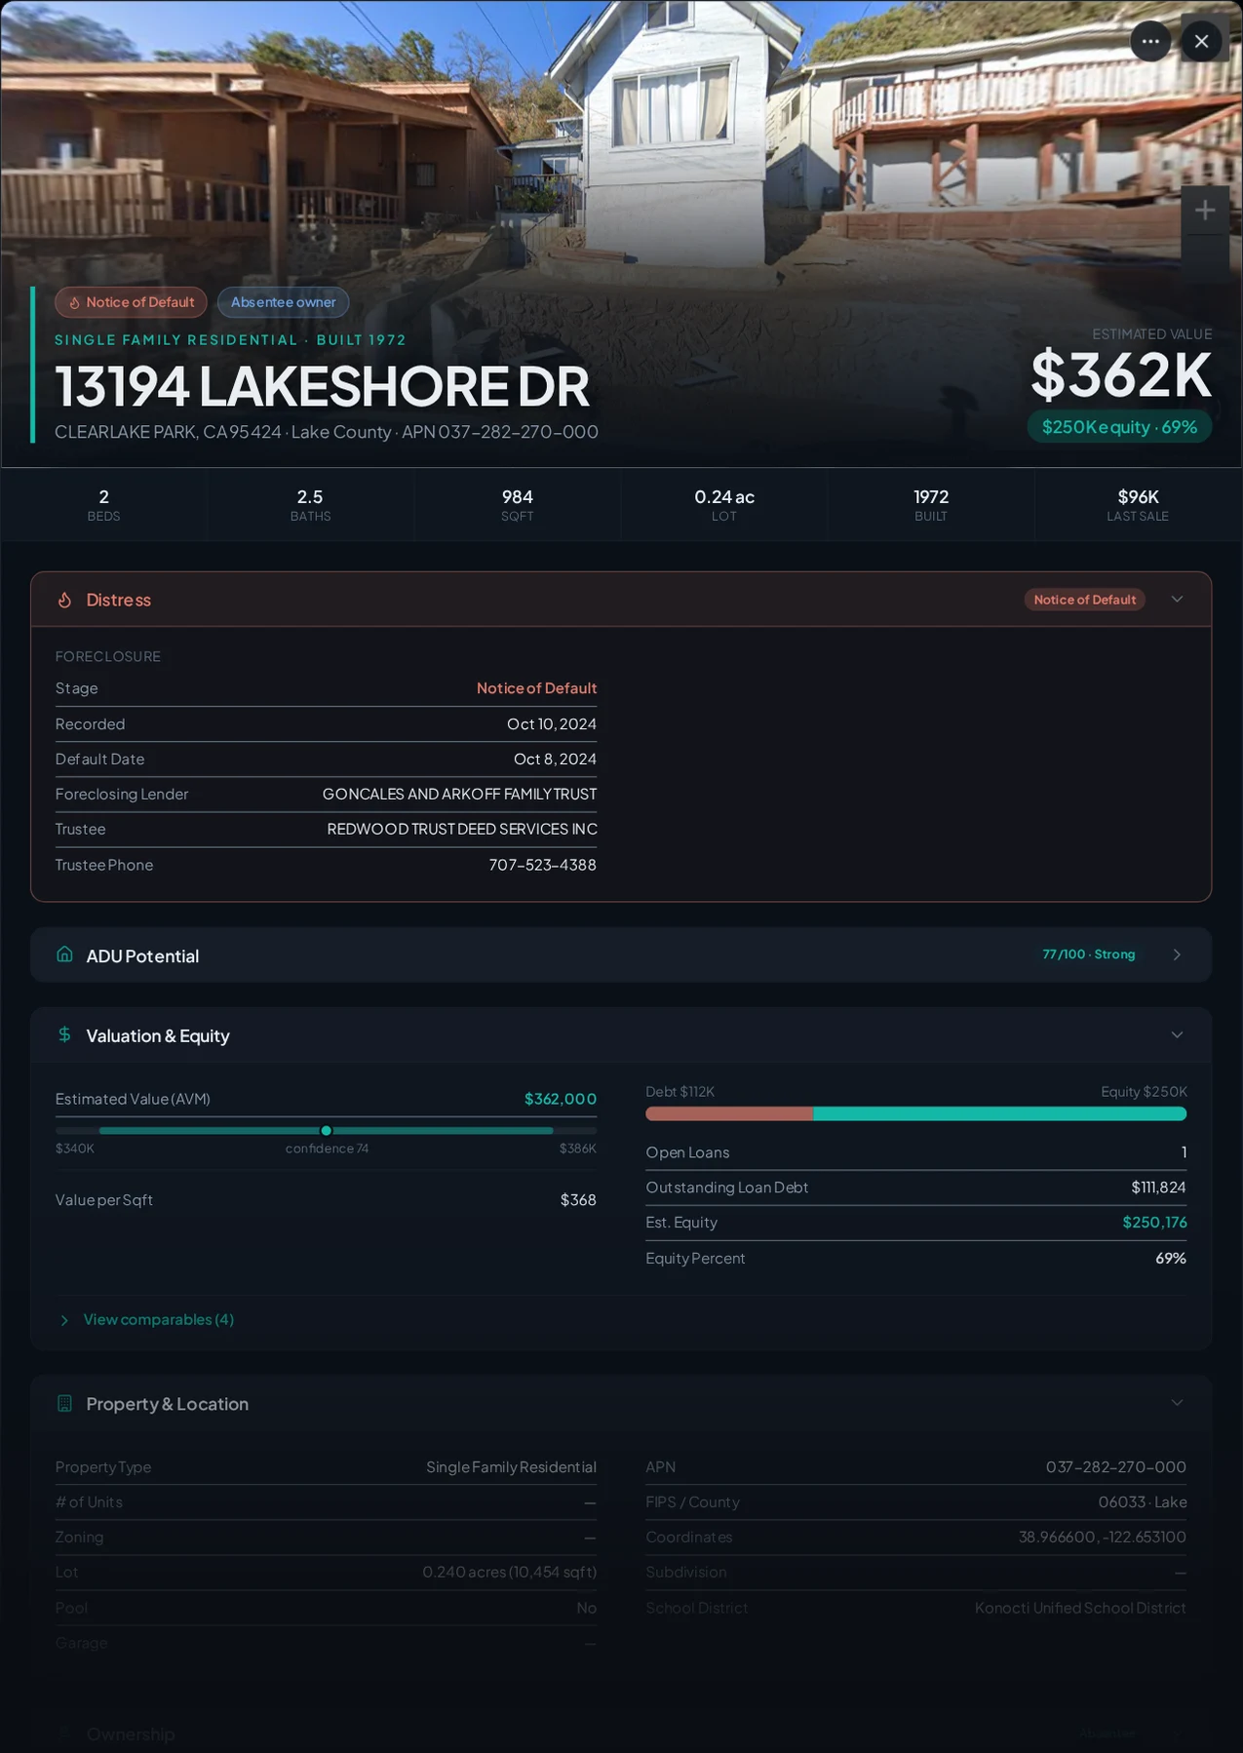Click the $250K equity · 69% pill
Screen dimensions: 1243x1753
(x=1119, y=427)
